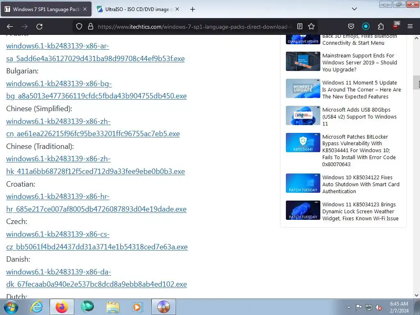
Task: Open the muted volume tray icon
Action: click(379, 307)
